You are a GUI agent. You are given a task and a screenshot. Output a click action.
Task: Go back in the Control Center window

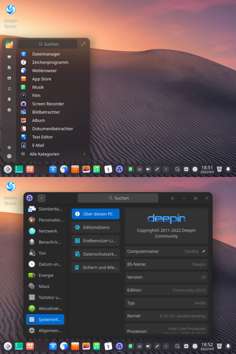(42, 198)
